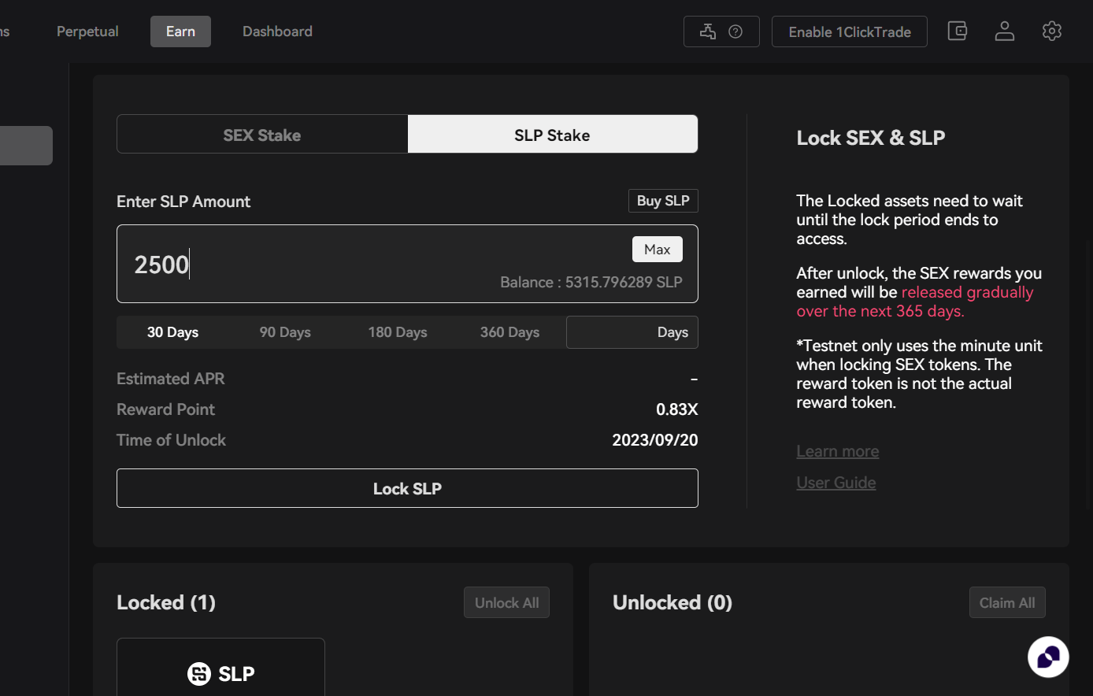Click the Estimated APR label
The height and width of the screenshot is (696, 1093).
click(171, 379)
